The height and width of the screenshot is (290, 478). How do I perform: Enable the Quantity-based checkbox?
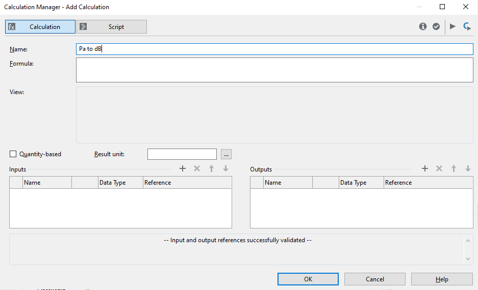coord(13,154)
